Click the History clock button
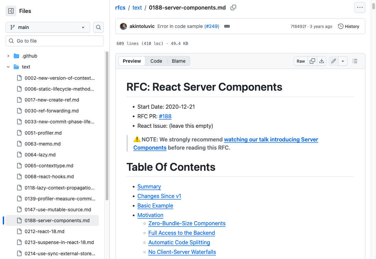This screenshot has width=376, height=259. click(x=349, y=26)
